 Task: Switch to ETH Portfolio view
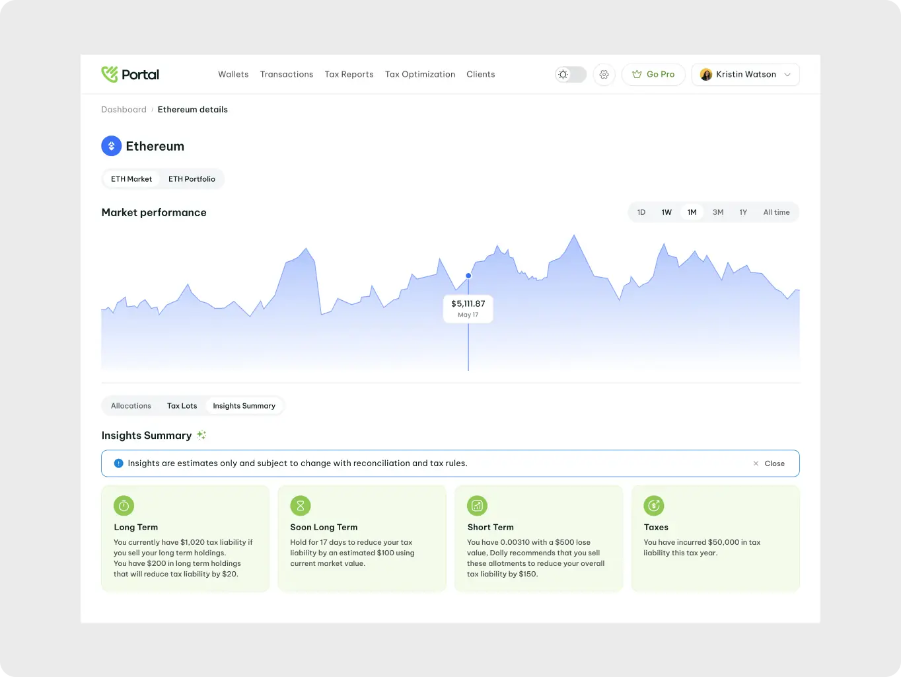point(192,179)
